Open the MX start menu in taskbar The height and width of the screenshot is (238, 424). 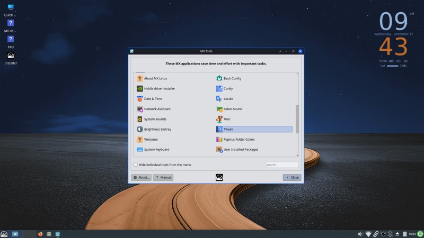[x=4, y=234]
